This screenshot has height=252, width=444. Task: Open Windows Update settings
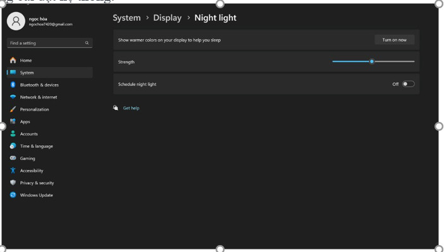(x=49, y=195)
